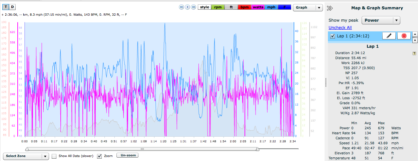Edit Lap 1 with the pencil icon
This screenshot has width=418, height=161.
click(x=388, y=36)
